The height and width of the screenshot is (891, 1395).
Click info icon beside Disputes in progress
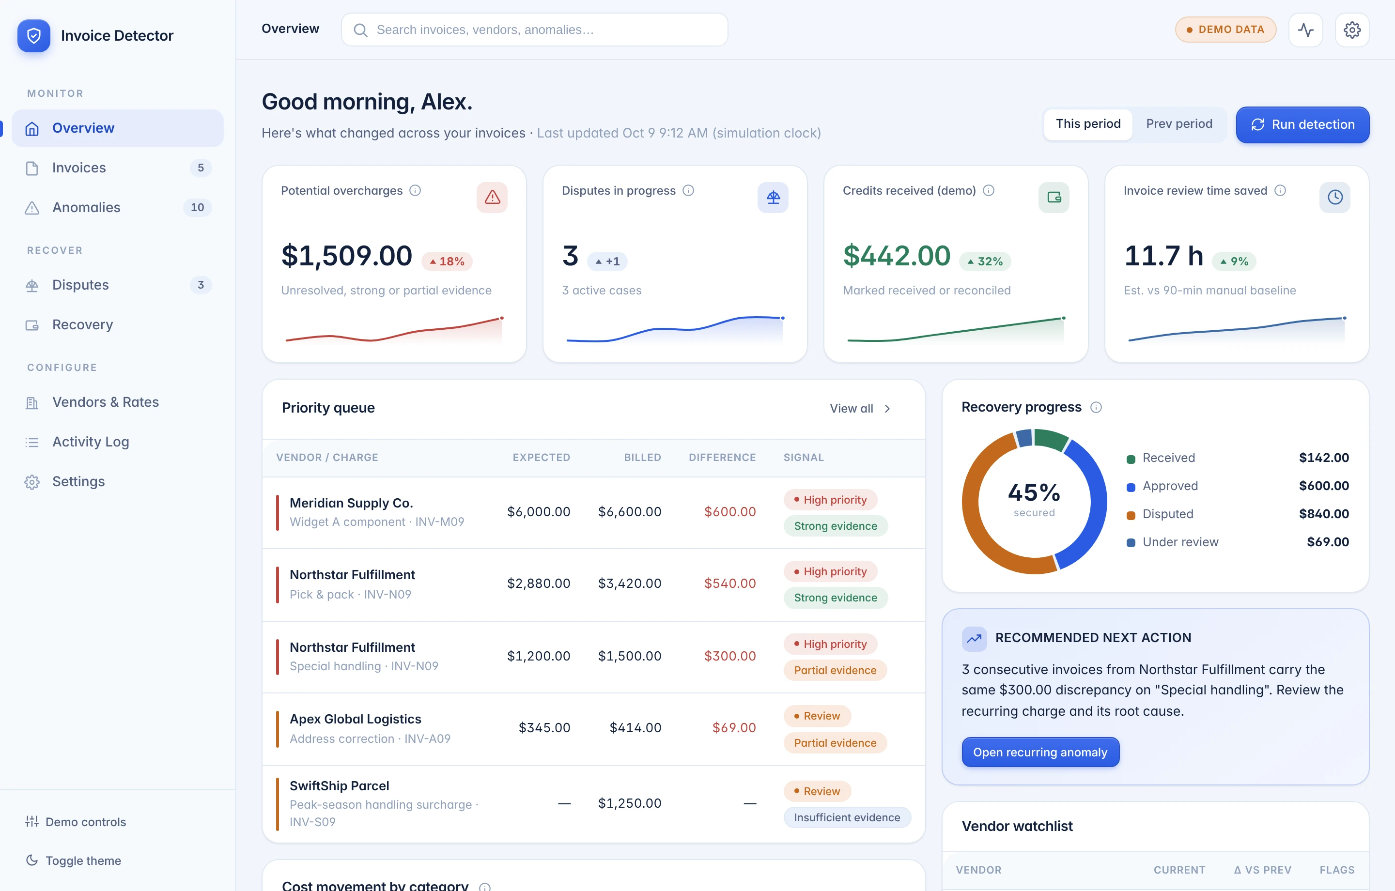coord(688,191)
